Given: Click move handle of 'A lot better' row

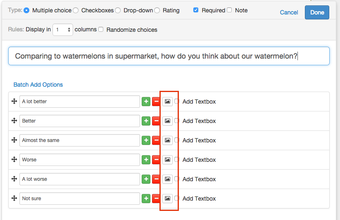Looking at the screenshot, I should (x=14, y=101).
